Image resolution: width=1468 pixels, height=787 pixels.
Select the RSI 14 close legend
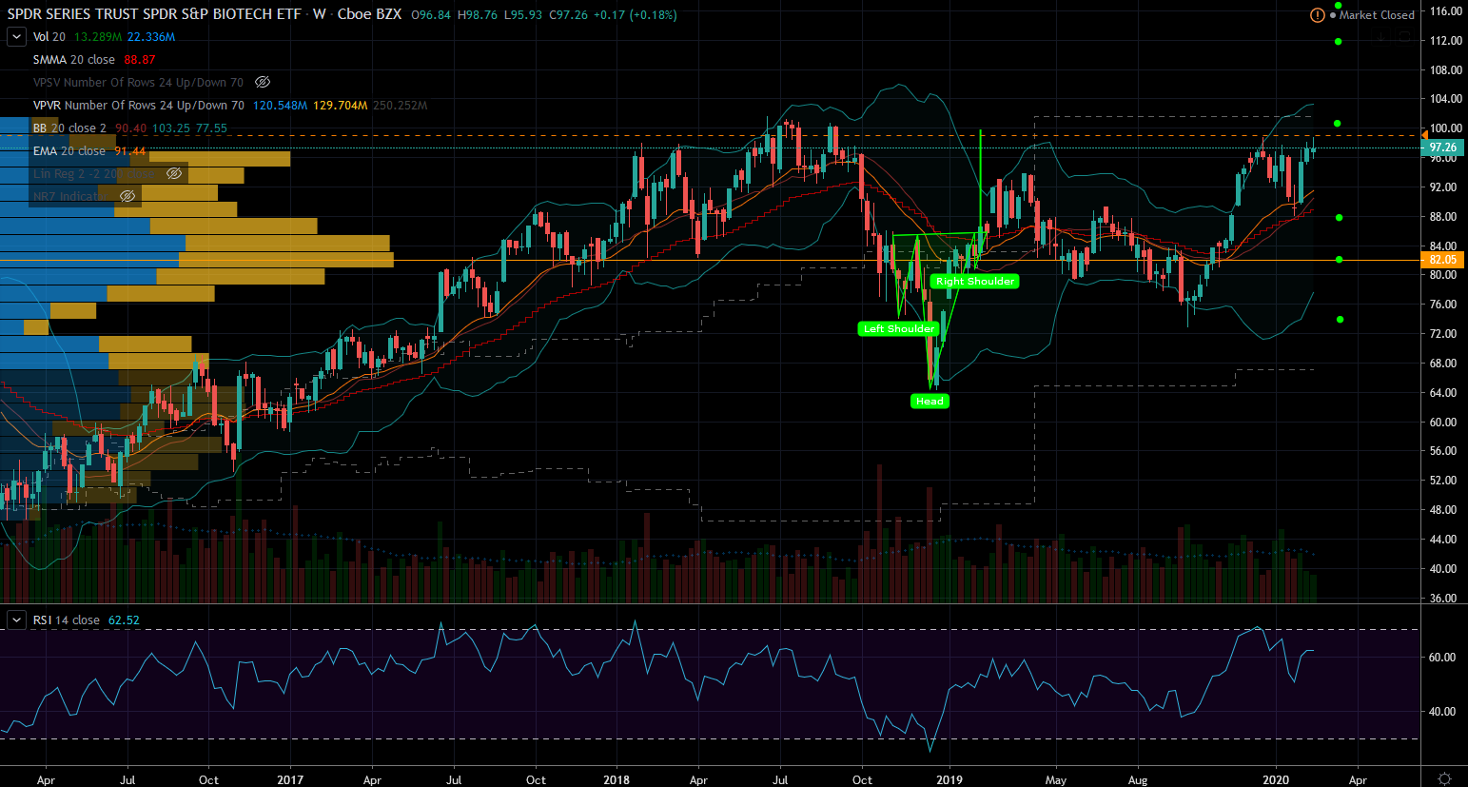[x=67, y=620]
